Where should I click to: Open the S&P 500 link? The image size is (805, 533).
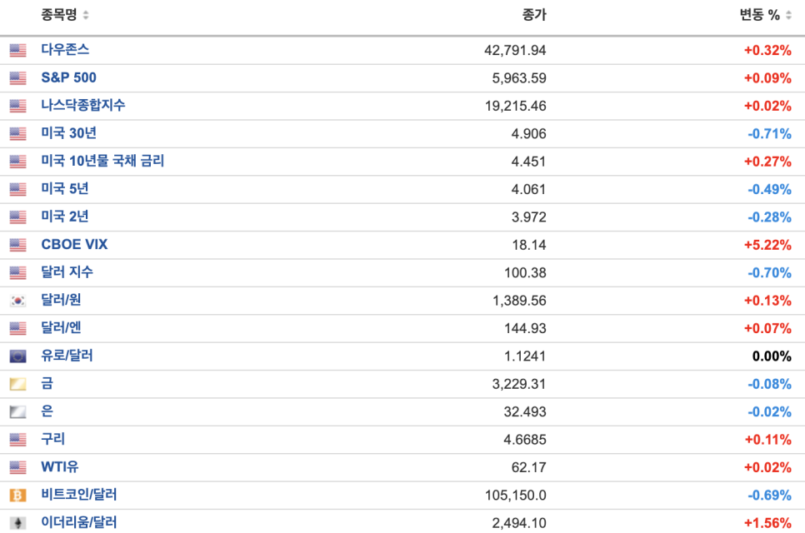[69, 77]
